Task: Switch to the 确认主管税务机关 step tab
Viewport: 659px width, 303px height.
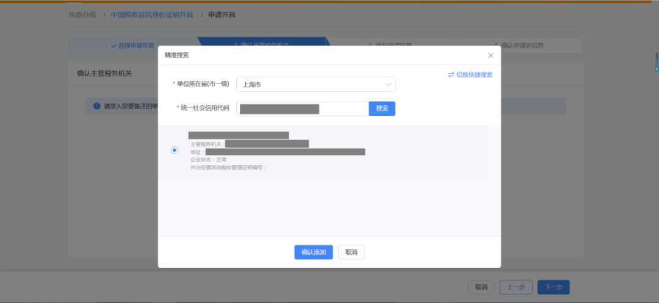Action: (262, 43)
